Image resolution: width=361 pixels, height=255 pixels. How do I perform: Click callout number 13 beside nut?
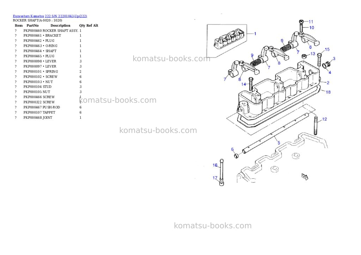(x=313, y=54)
